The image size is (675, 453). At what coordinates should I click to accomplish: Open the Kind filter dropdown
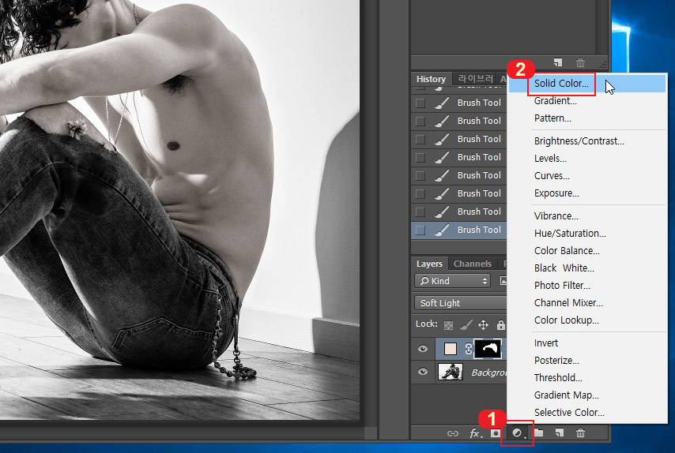tap(452, 281)
